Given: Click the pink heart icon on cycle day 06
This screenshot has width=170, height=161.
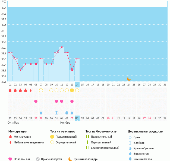Looking at the screenshot, I should (36, 101).
